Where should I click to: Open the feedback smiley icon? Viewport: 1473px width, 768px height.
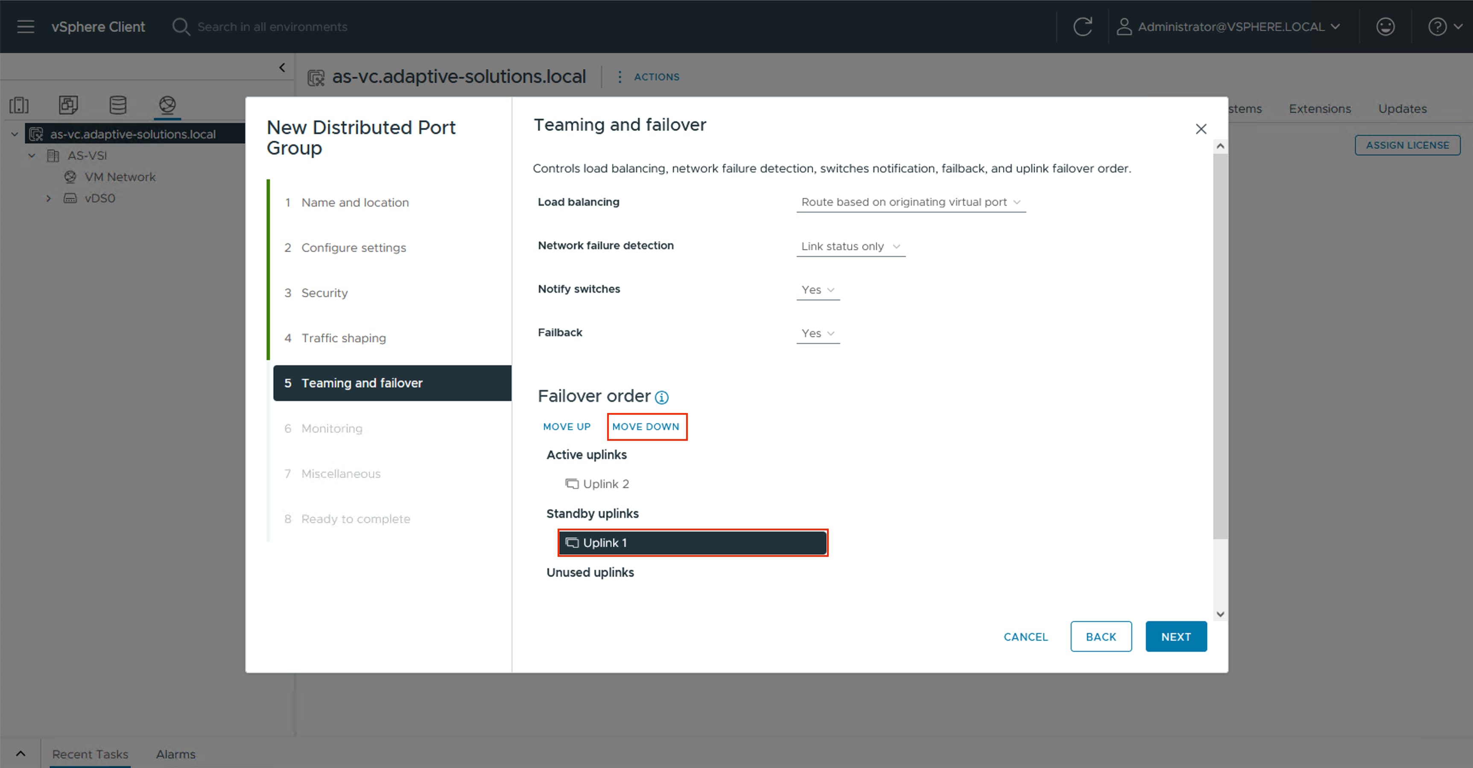point(1385,26)
